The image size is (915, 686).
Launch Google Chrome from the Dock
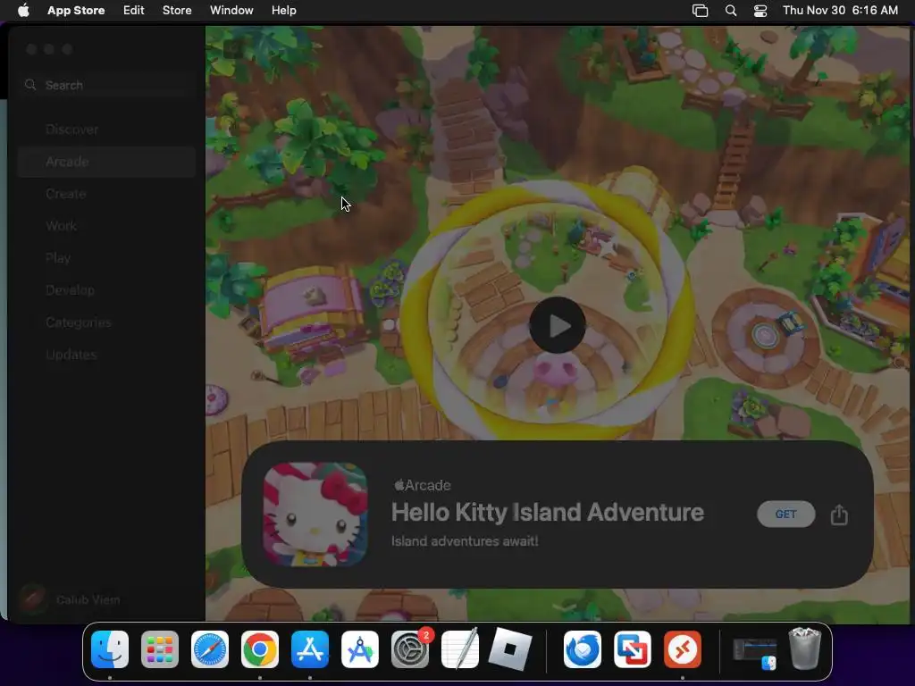[x=260, y=649]
